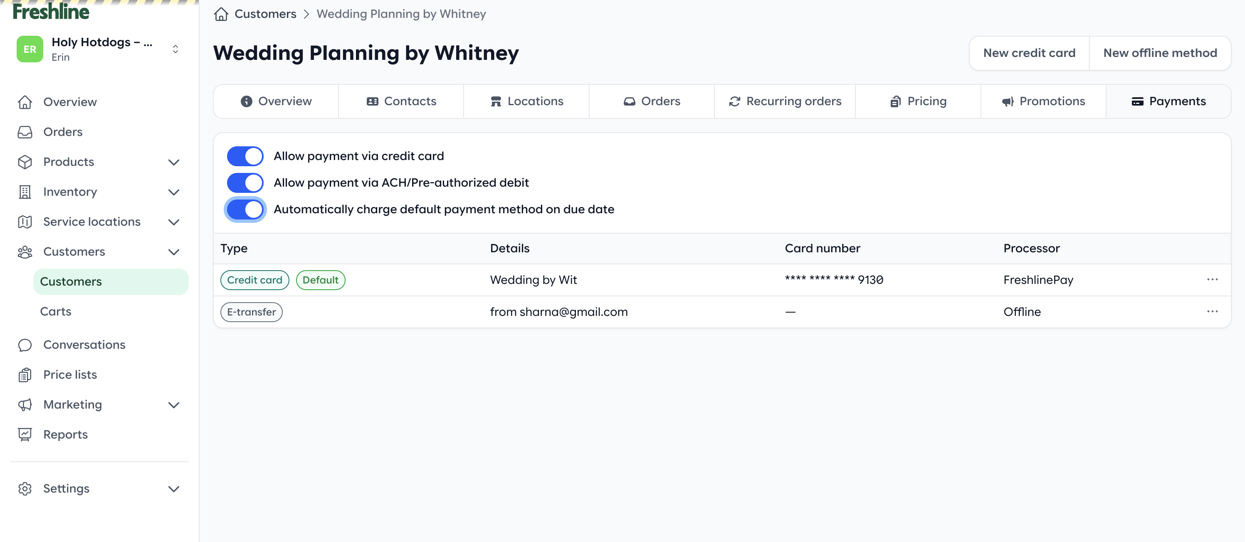The image size is (1245, 542).
Task: Disable automatic charge on due date
Action: point(245,209)
